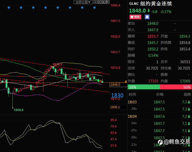The width and height of the screenshot is (192, 152).
Task: Click price 1847.6 in the 18:04 row
Action: [159, 116]
